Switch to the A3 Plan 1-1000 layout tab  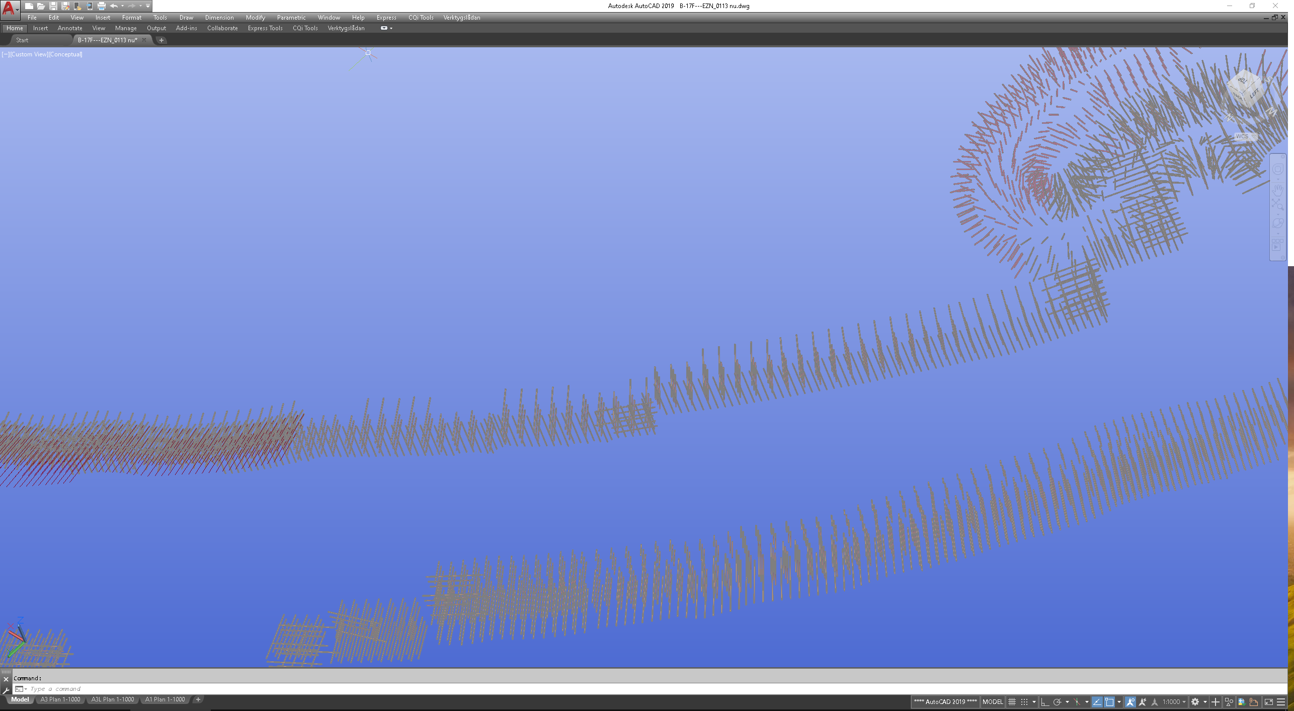60,699
